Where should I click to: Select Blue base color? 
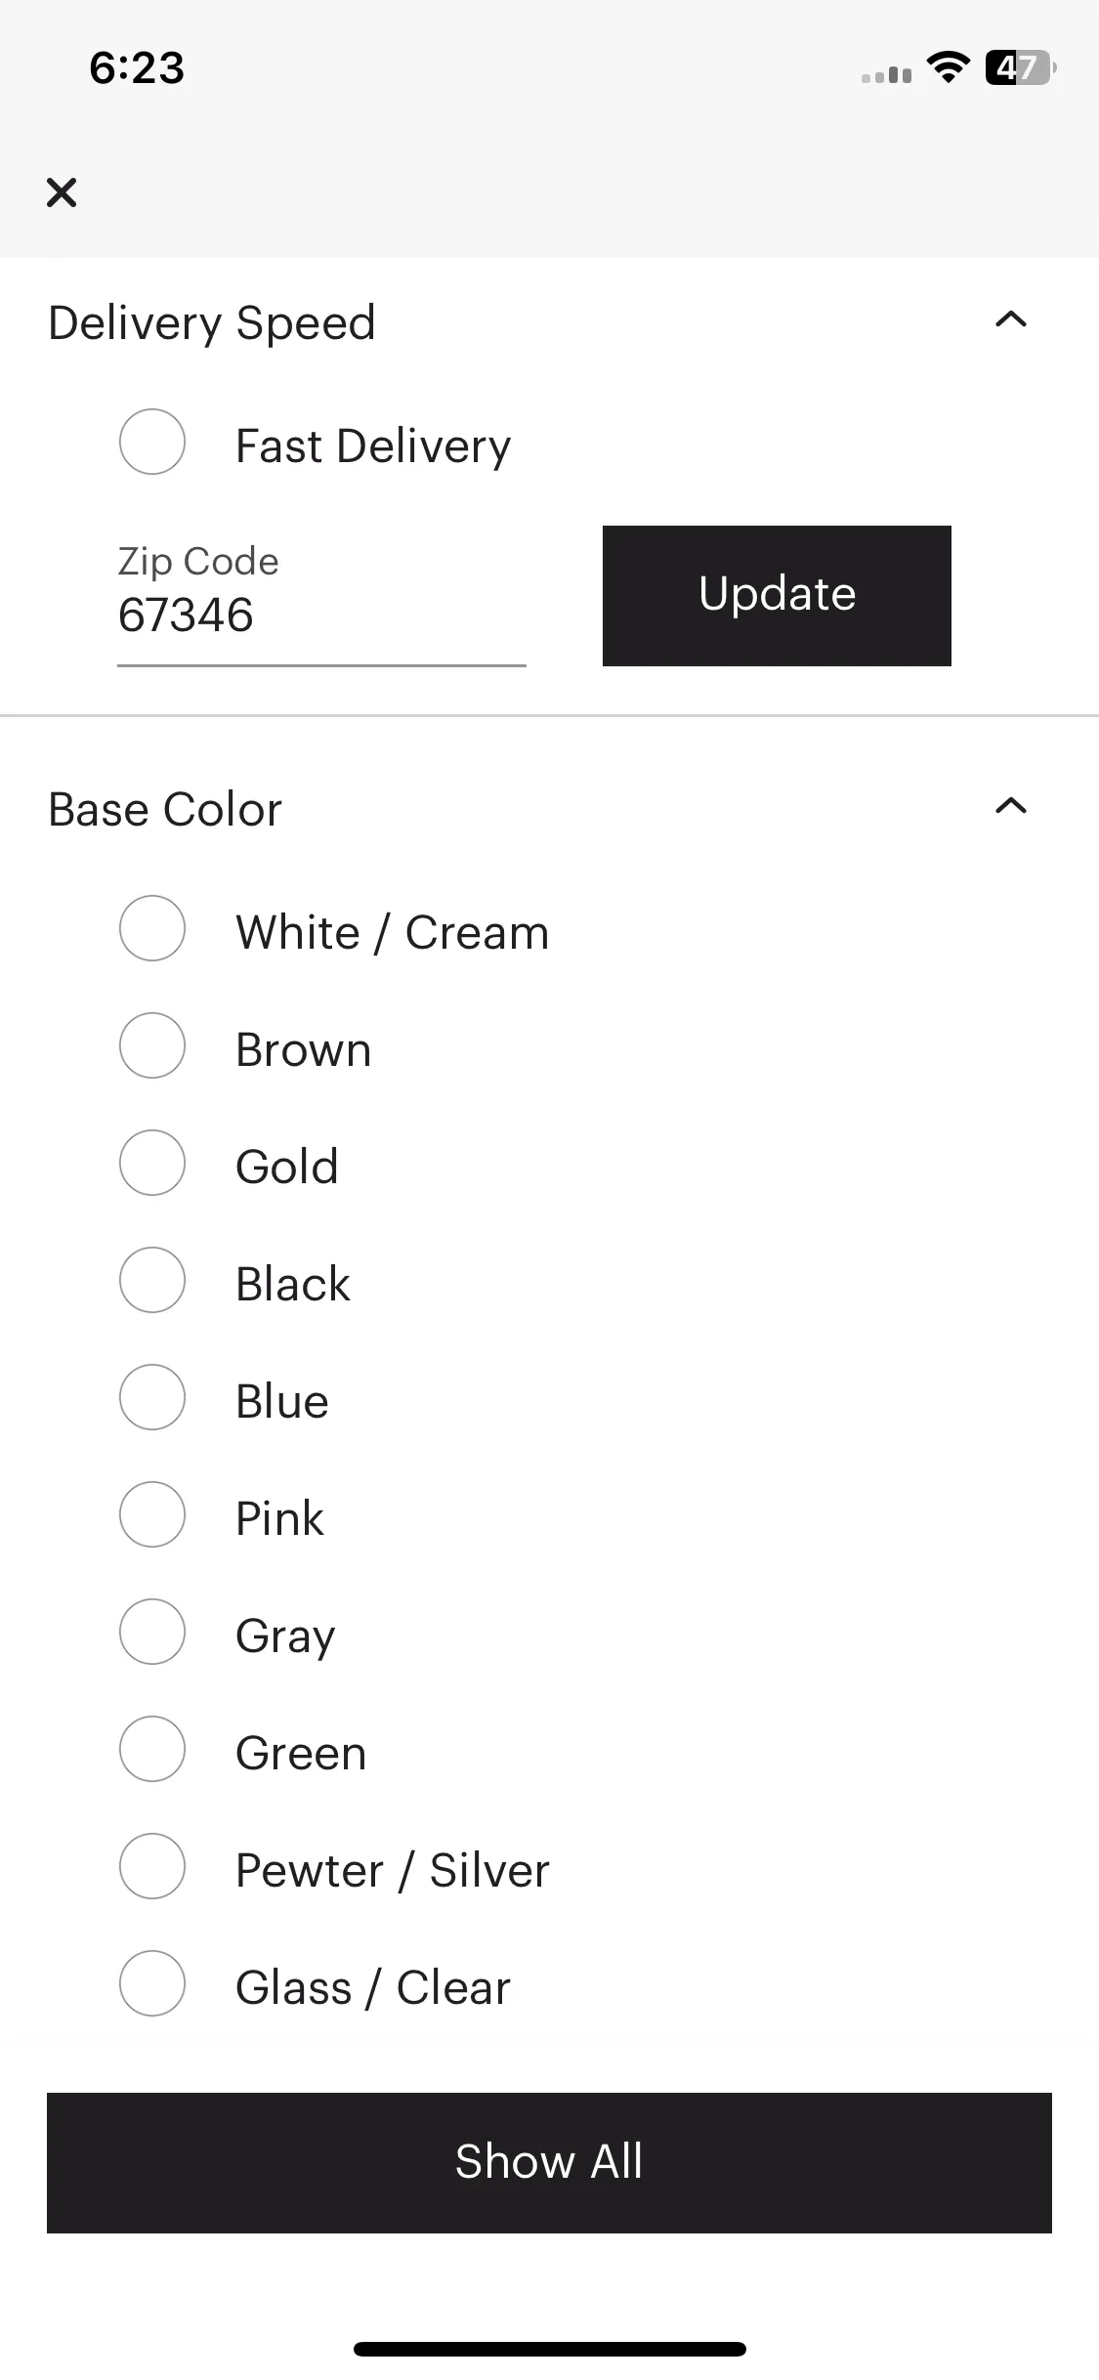152,1397
